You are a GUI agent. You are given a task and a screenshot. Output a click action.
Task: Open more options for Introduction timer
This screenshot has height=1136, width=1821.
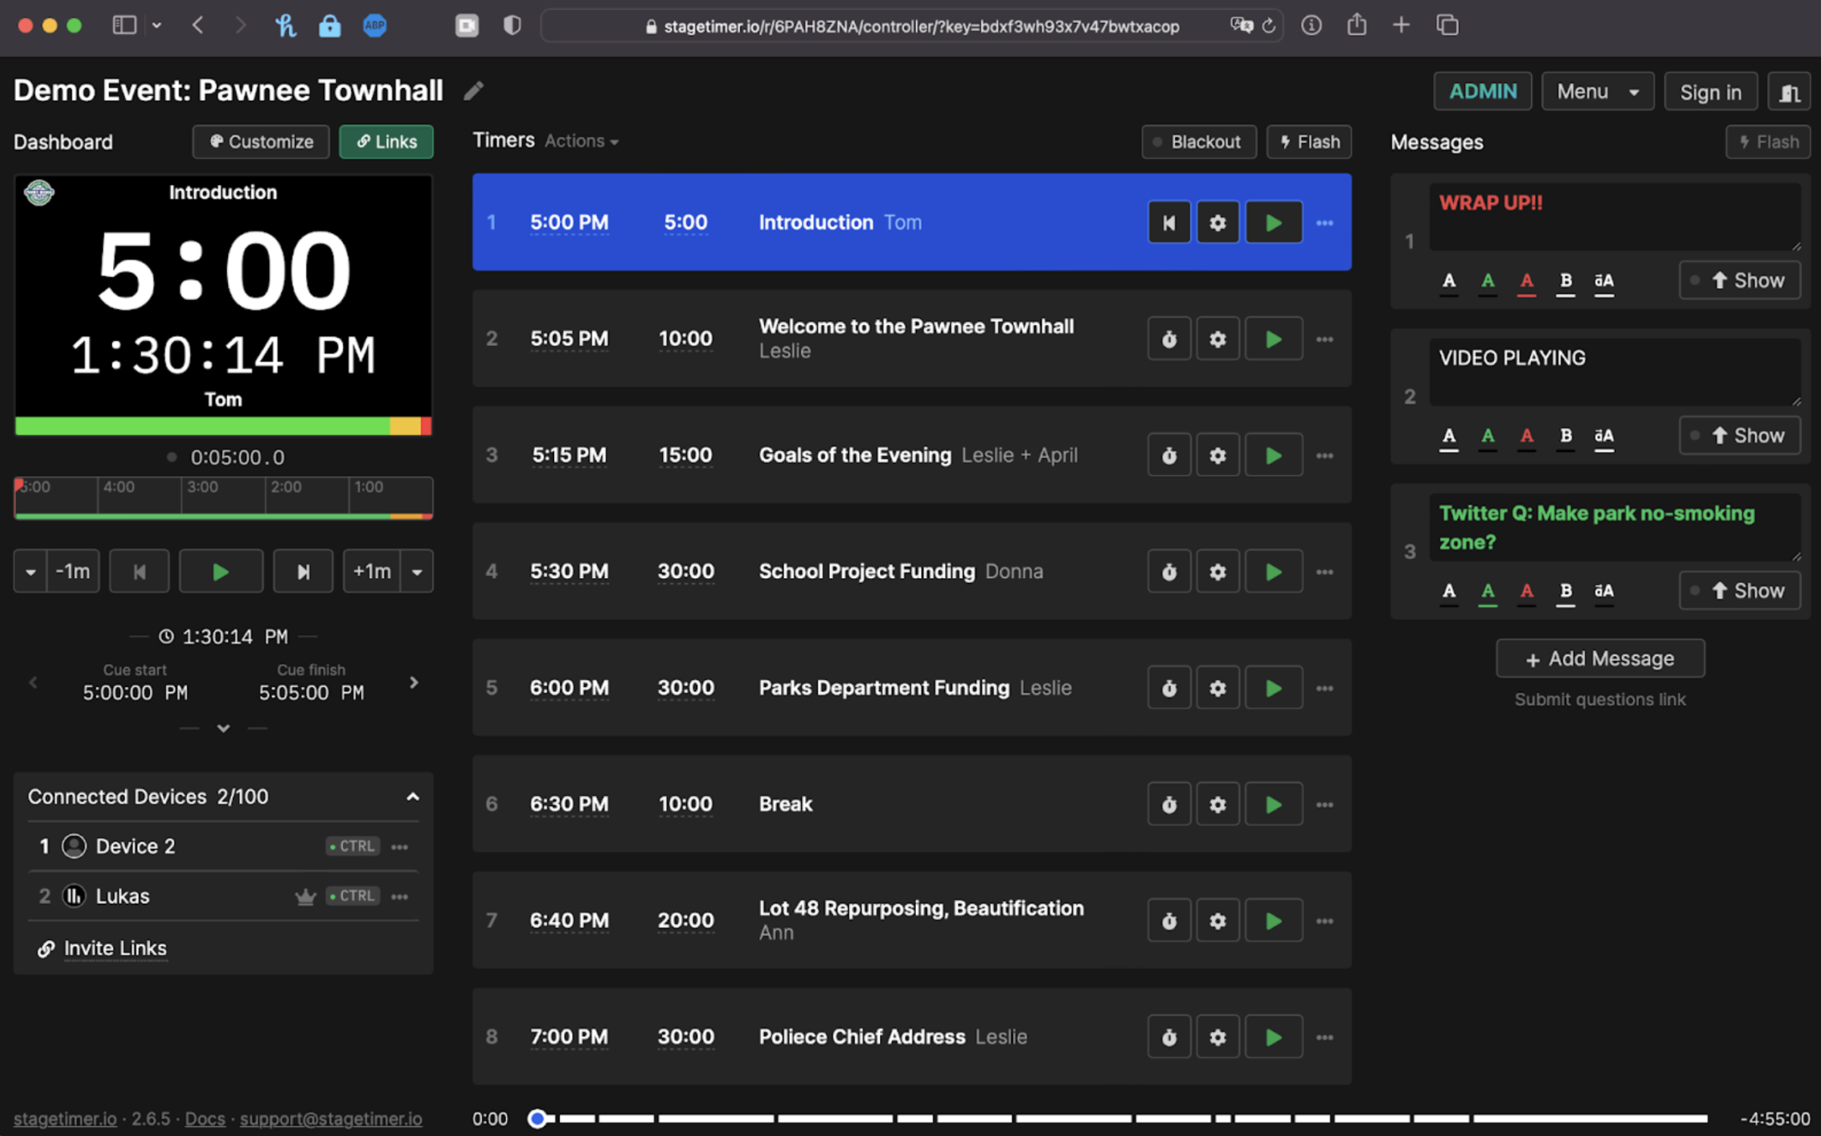(x=1324, y=223)
